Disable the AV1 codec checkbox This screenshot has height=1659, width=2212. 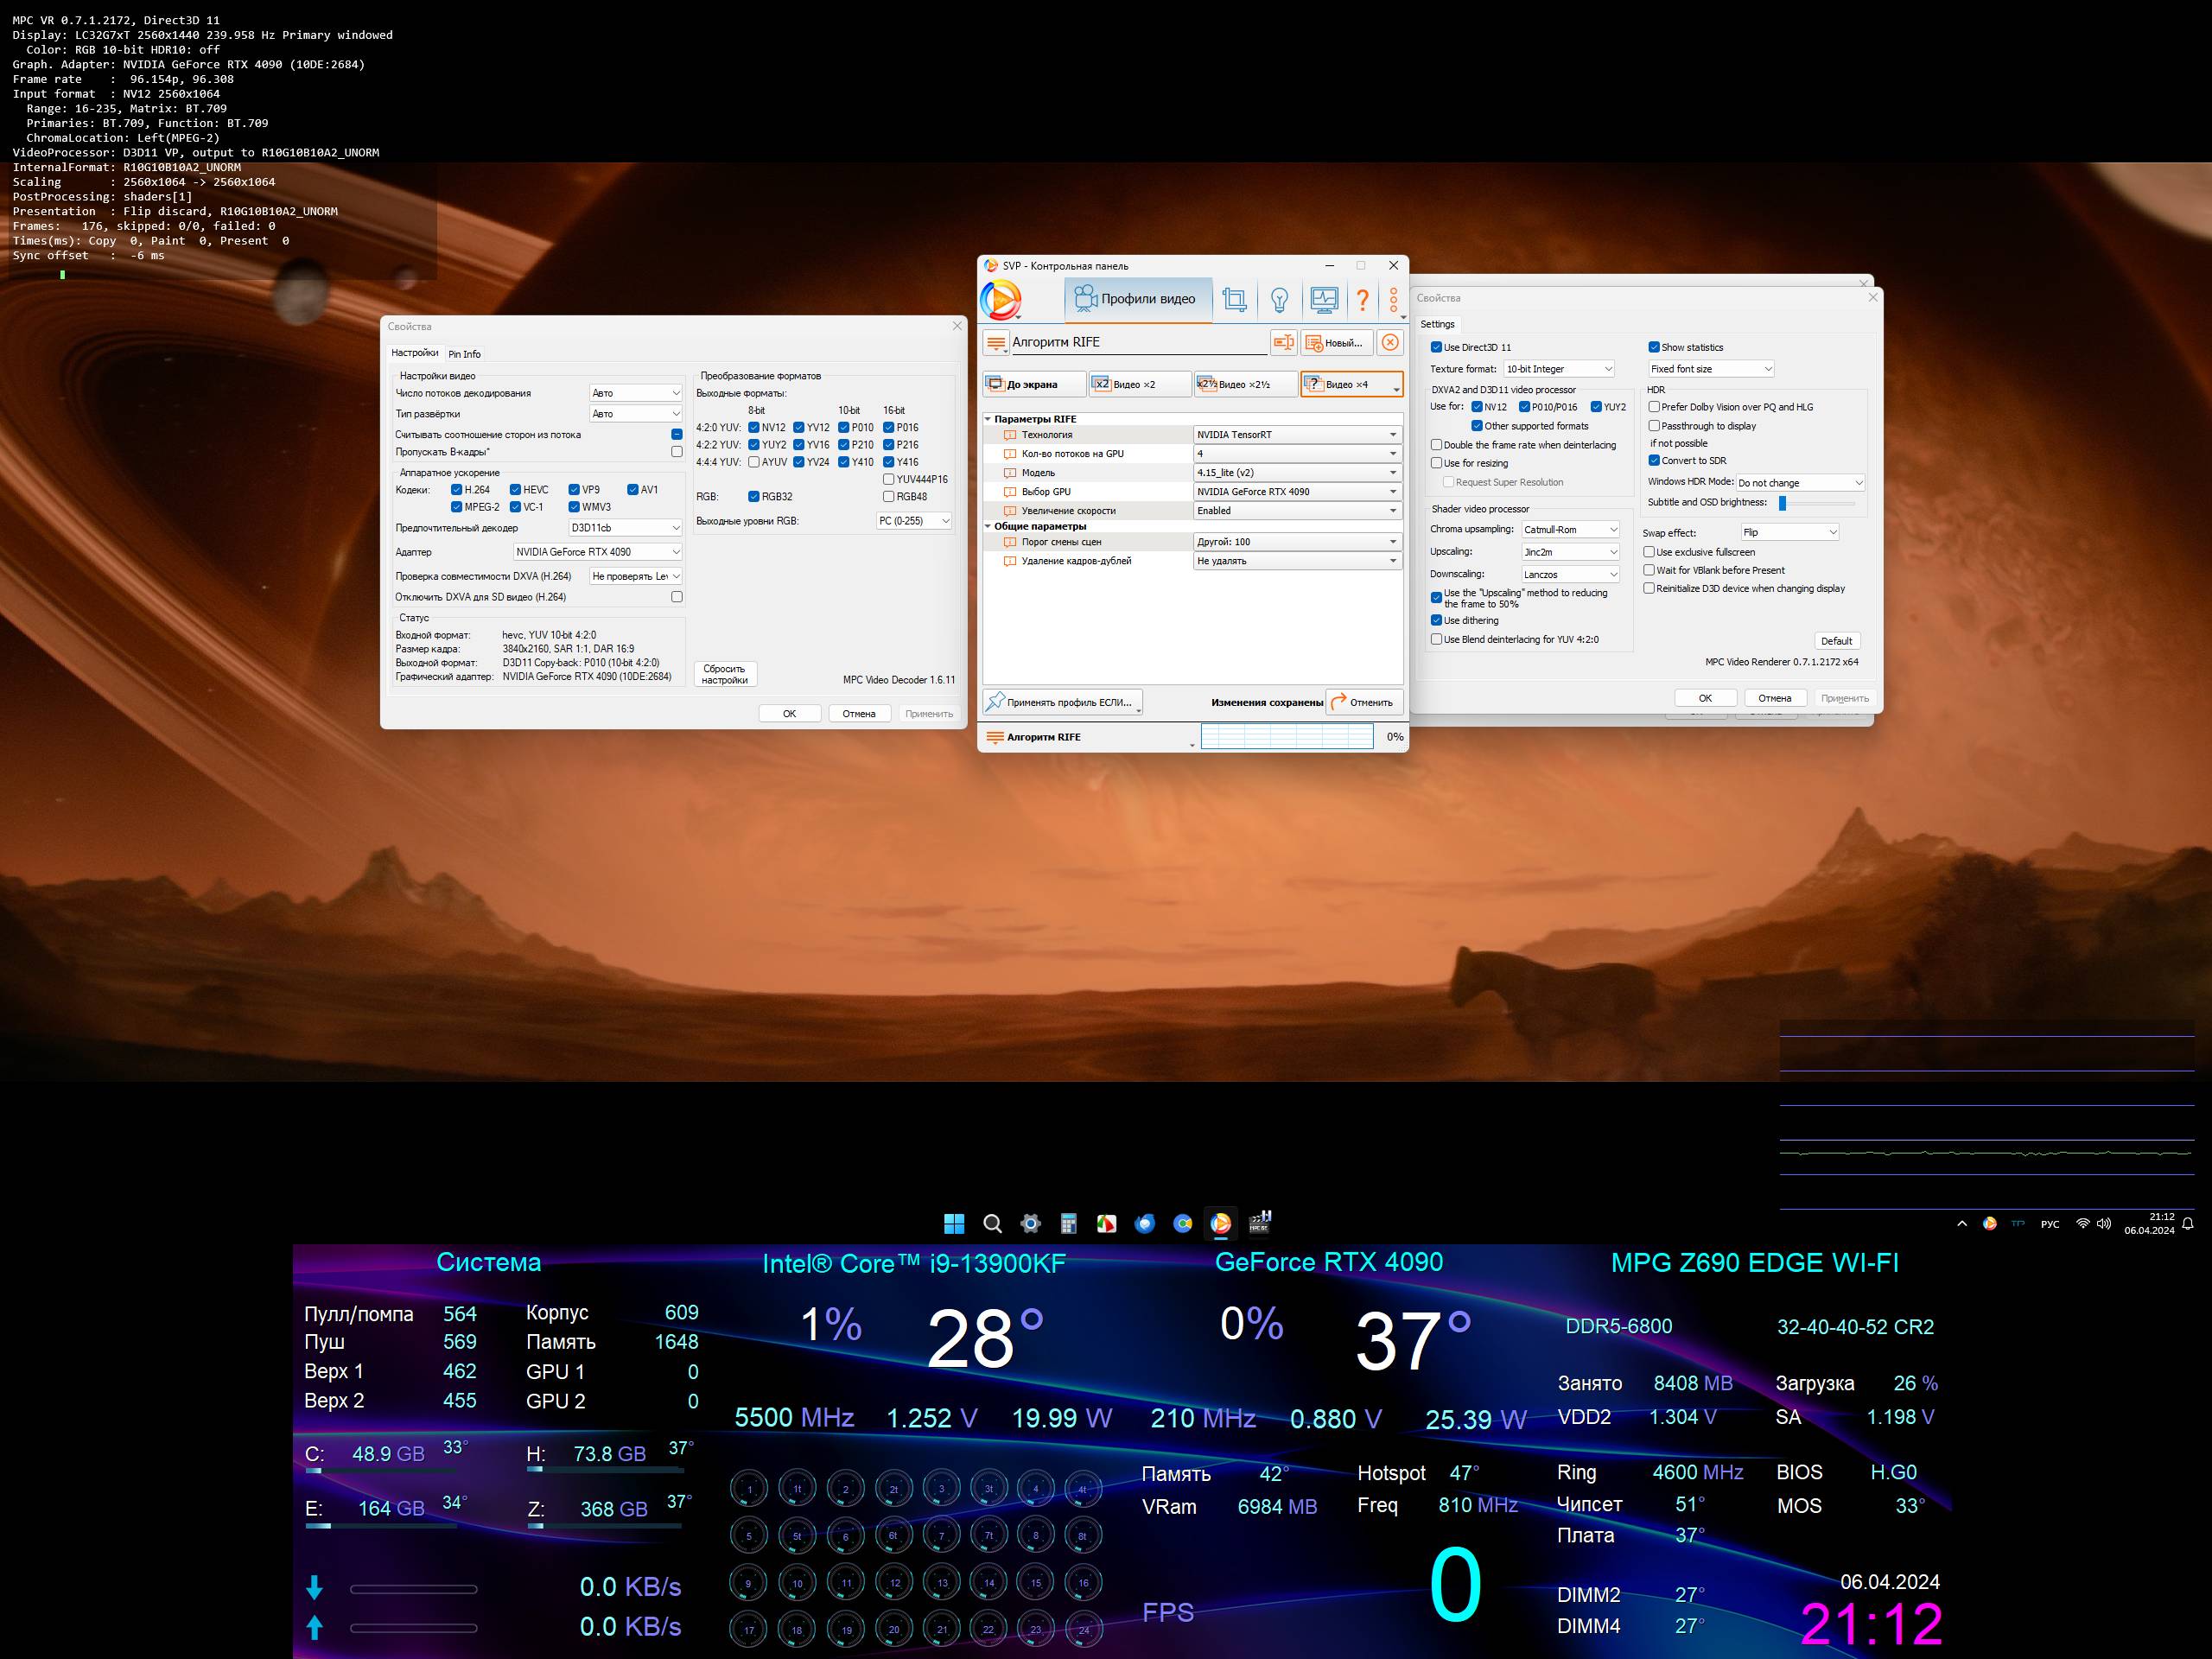[633, 490]
